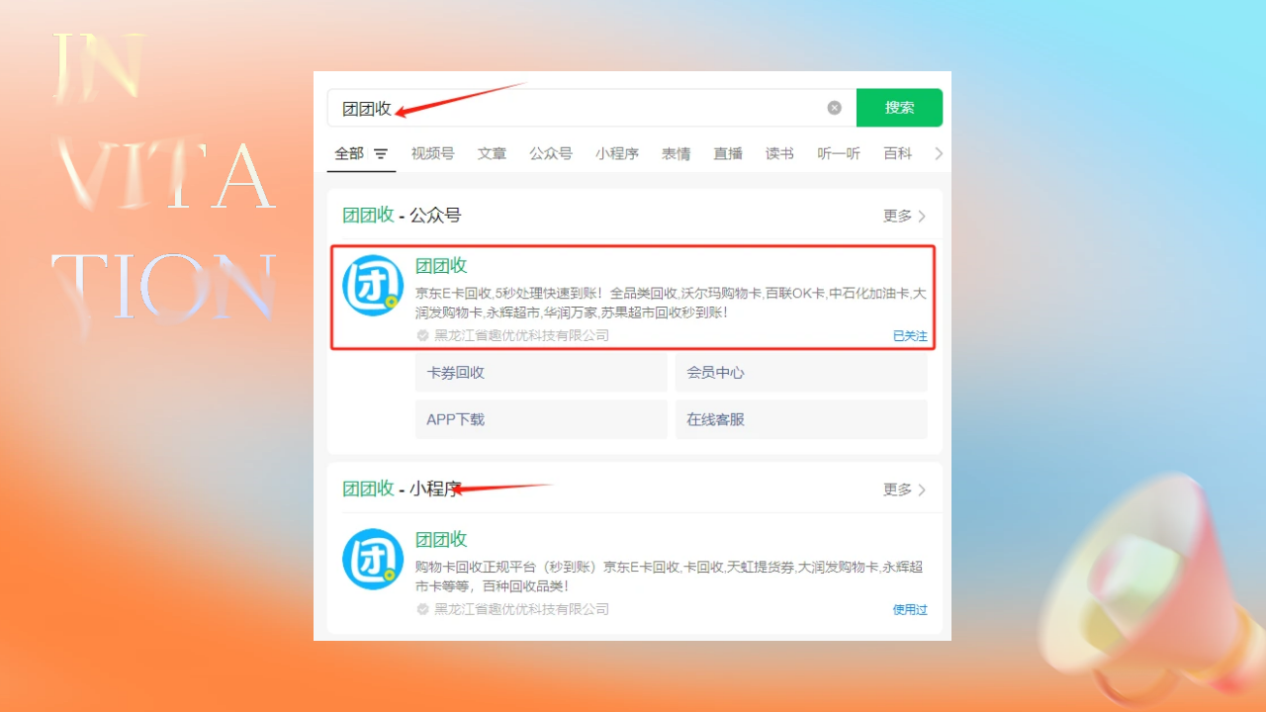Viewport: 1266px width, 712px height.
Task: Open the 团团收 公众号 logo avatar
Action: tap(373, 286)
